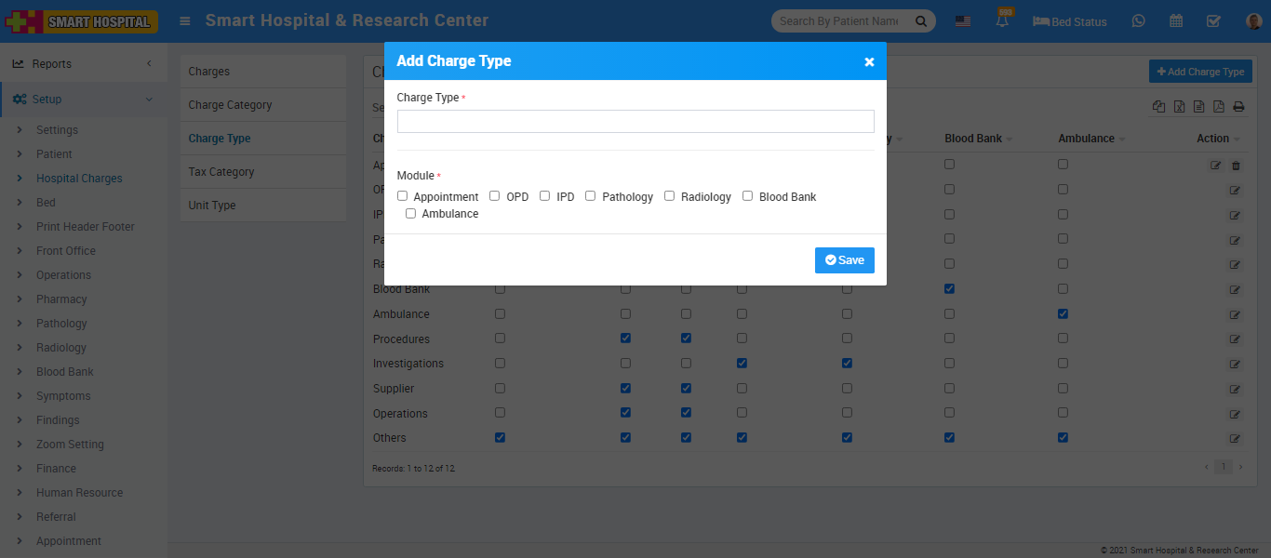Image resolution: width=1271 pixels, height=558 pixels.
Task: Open the task checklist icon
Action: (1213, 21)
